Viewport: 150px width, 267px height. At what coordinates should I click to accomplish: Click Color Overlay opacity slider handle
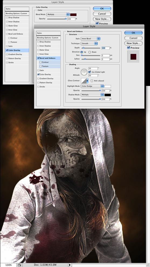pos(66,19)
